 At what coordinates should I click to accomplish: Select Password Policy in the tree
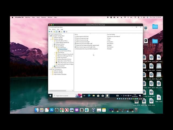point(63,49)
